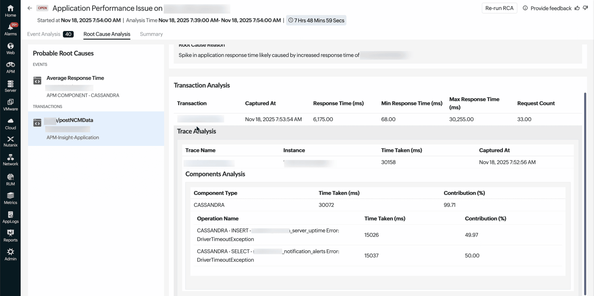Click the CASSANDRA component type row

(378, 205)
